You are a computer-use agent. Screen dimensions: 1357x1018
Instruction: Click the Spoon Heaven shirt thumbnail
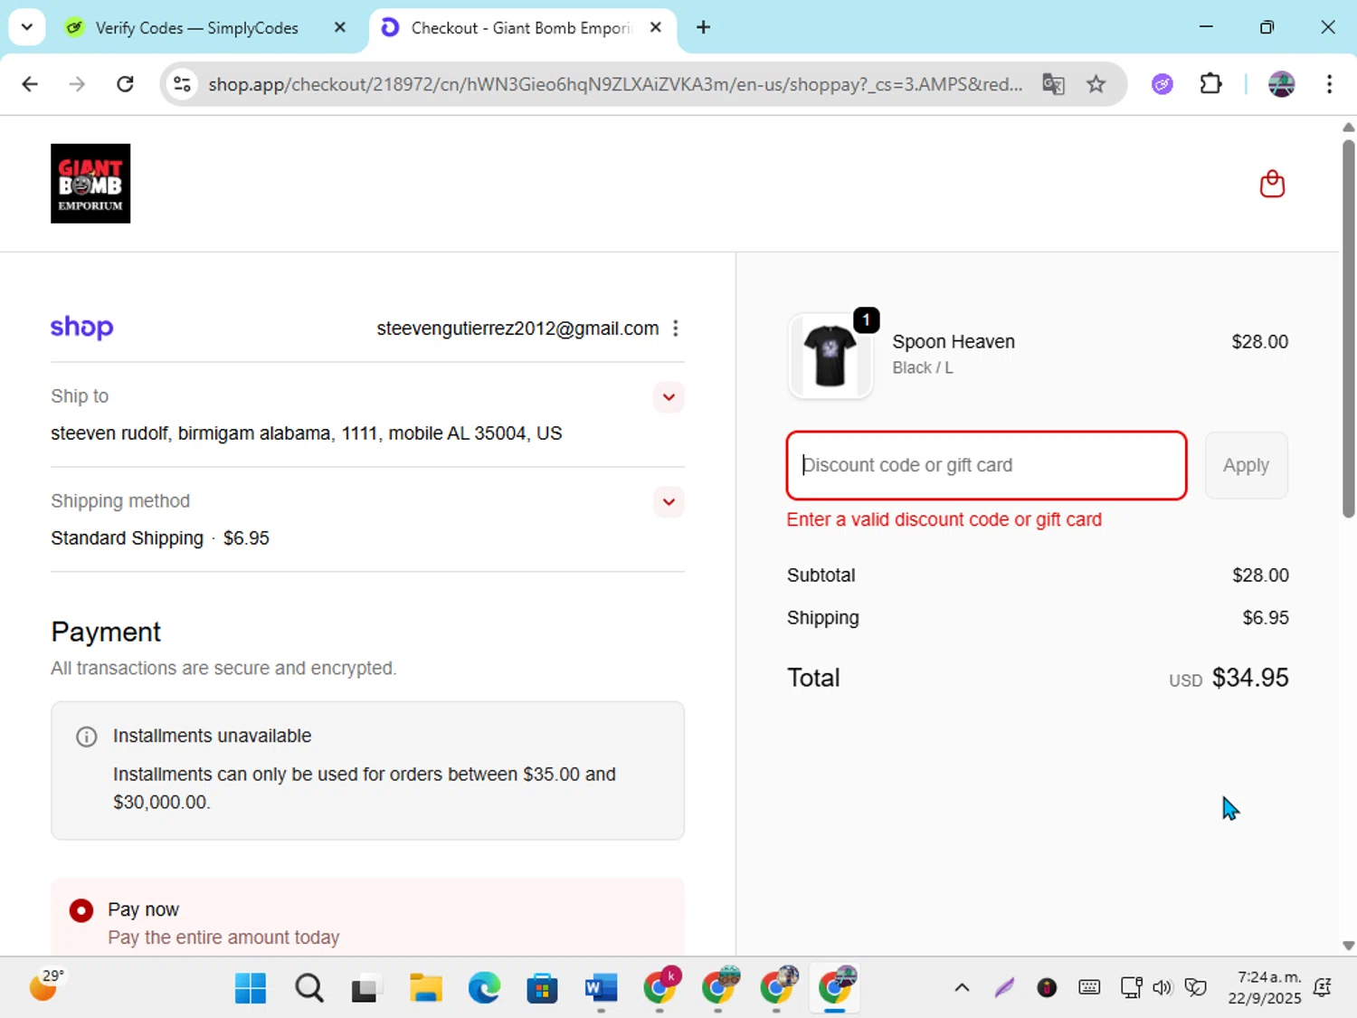830,356
